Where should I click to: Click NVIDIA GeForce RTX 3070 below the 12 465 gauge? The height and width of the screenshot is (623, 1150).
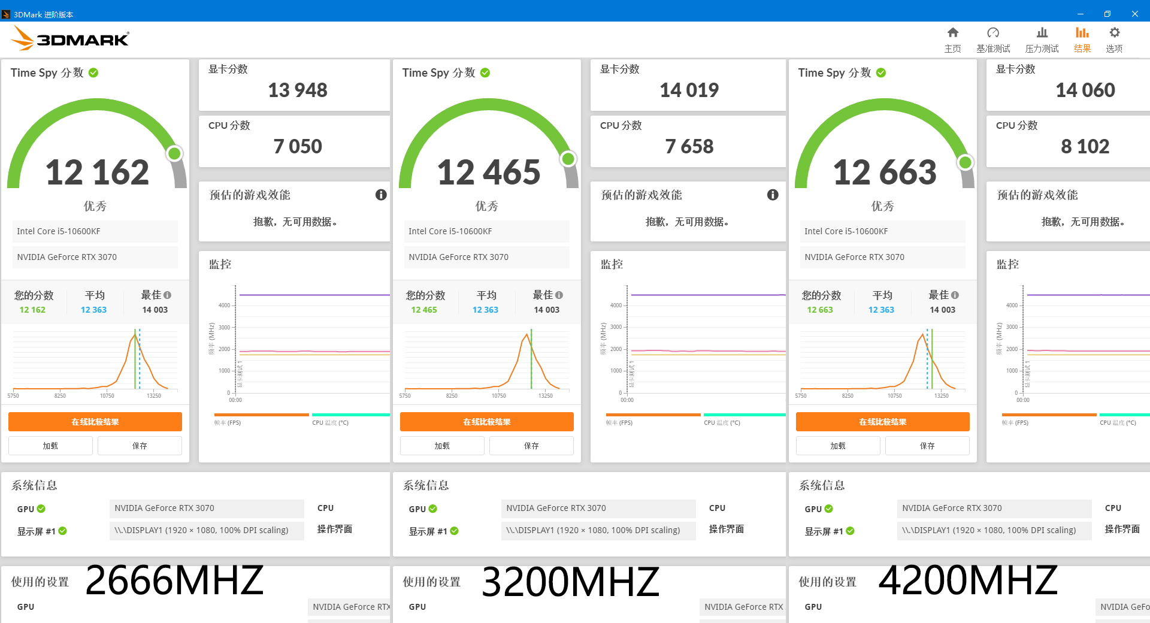(487, 257)
